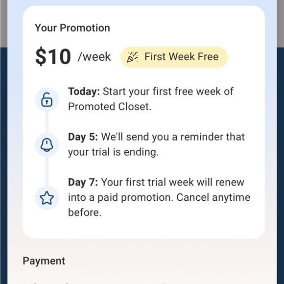Click the reminder bell icon
Viewport: 284px width, 284px height.
(47, 145)
